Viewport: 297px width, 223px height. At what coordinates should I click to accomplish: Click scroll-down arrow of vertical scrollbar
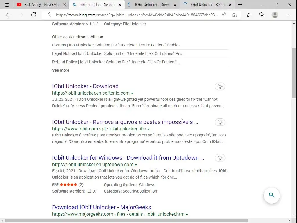(294, 216)
